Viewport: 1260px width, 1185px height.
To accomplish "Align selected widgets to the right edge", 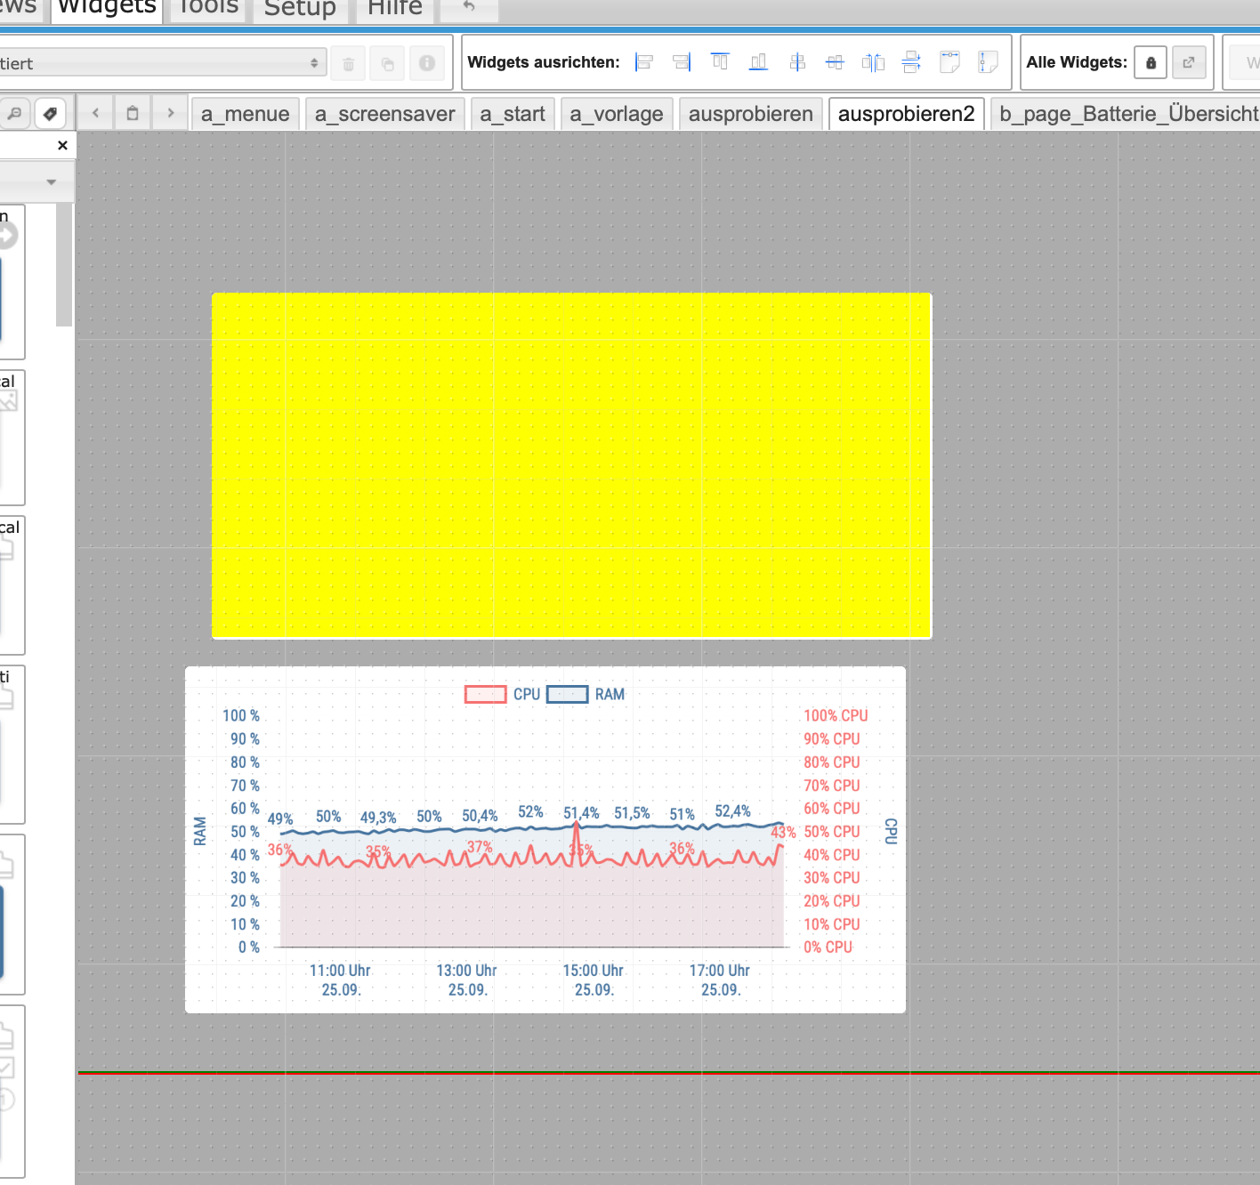I will tap(682, 62).
